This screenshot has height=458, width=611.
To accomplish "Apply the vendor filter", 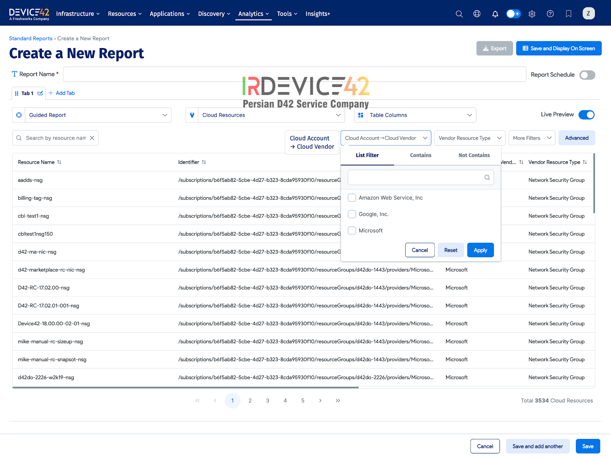I will point(480,250).
